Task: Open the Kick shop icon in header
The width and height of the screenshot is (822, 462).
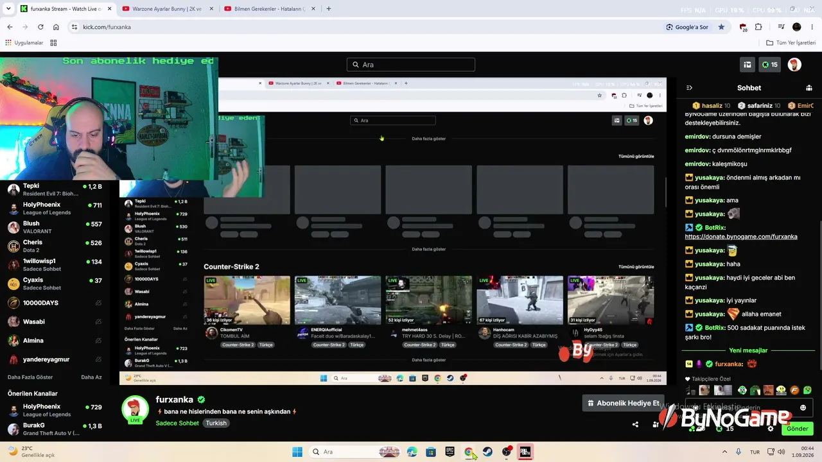Action: coord(748,65)
